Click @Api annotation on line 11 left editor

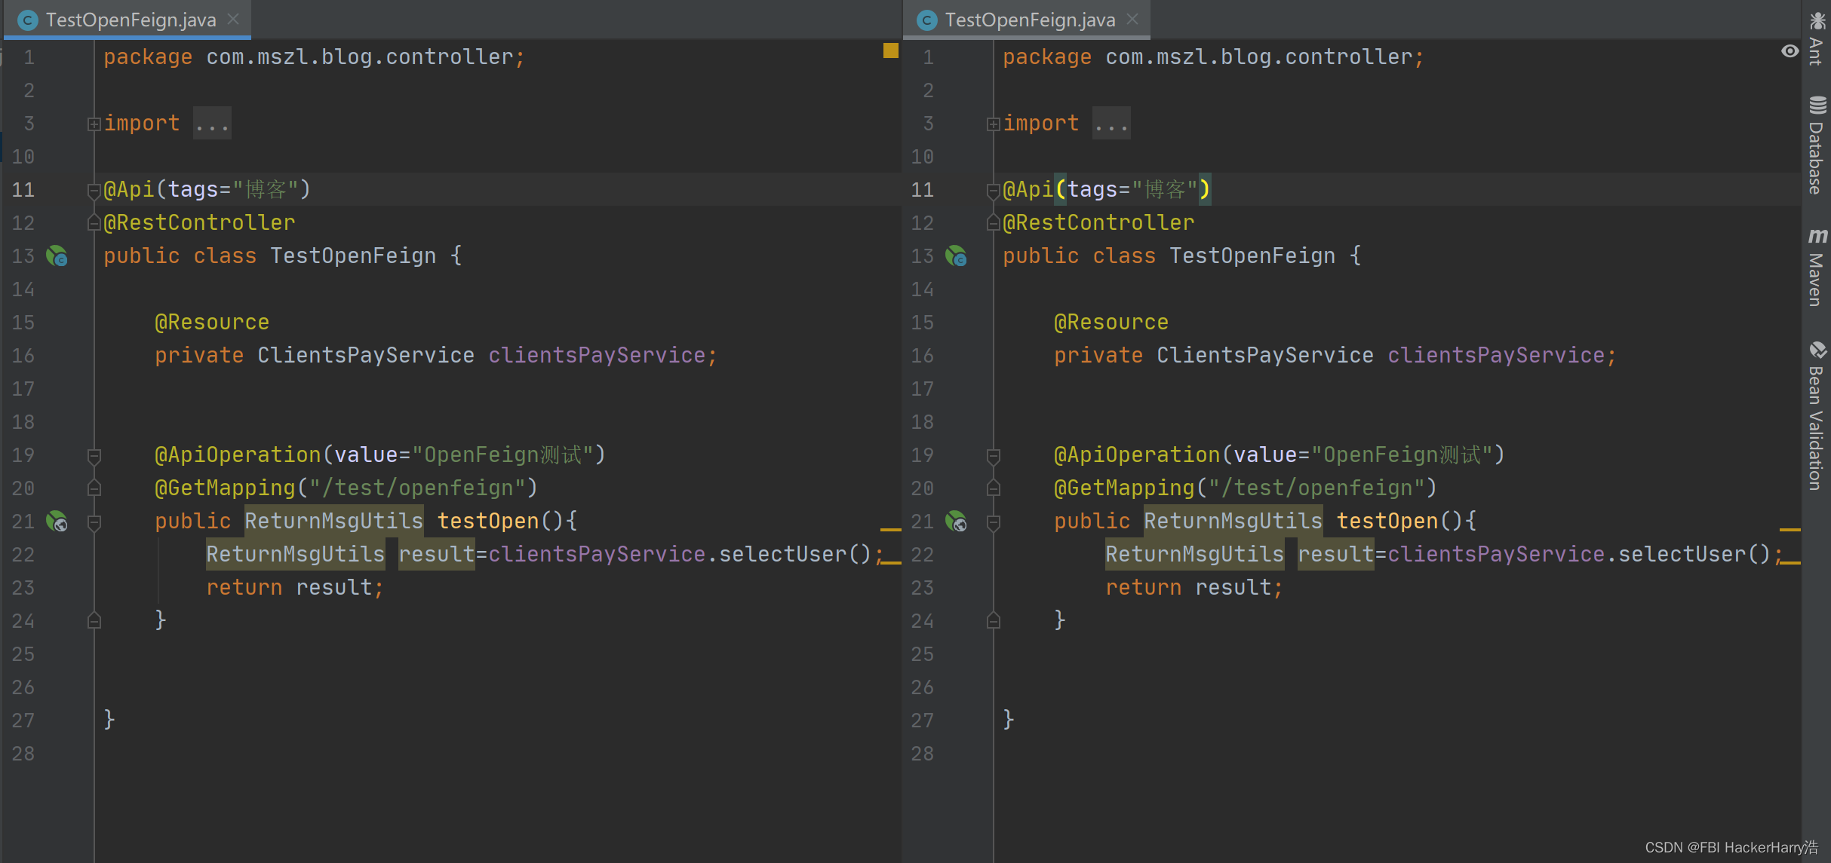point(129,190)
